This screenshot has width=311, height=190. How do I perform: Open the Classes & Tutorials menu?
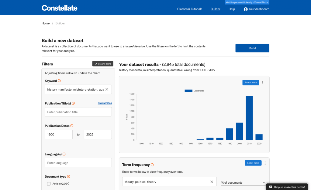pos(190,9)
